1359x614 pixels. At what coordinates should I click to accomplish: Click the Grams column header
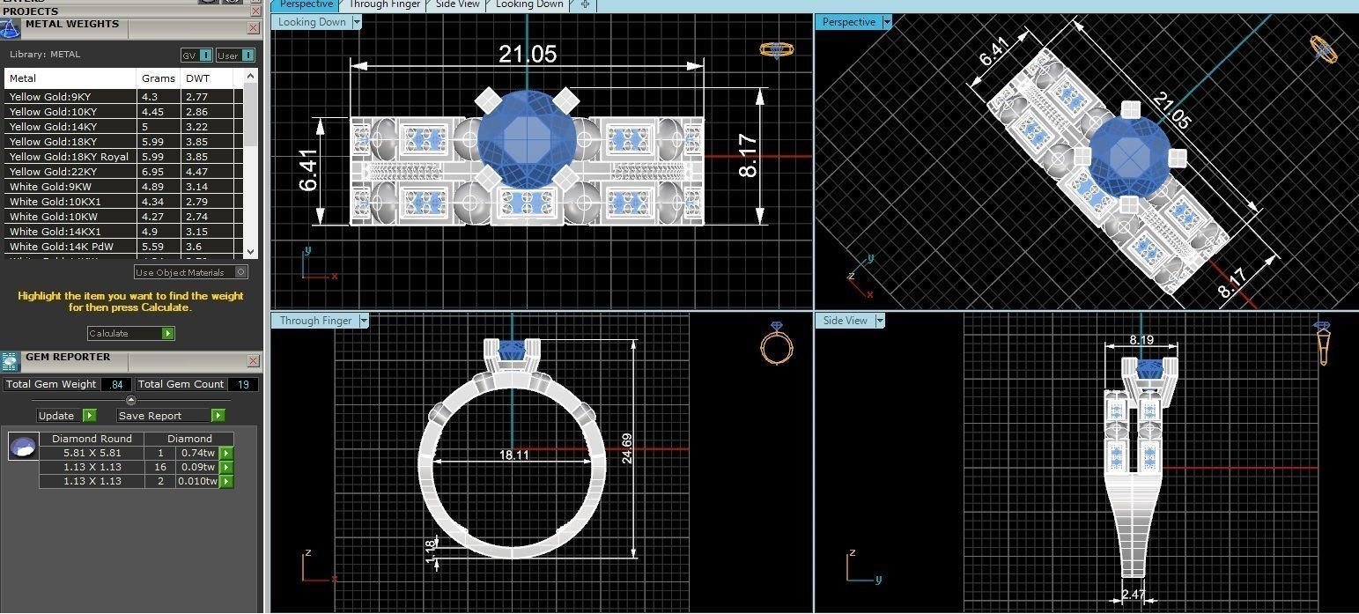[x=159, y=78]
